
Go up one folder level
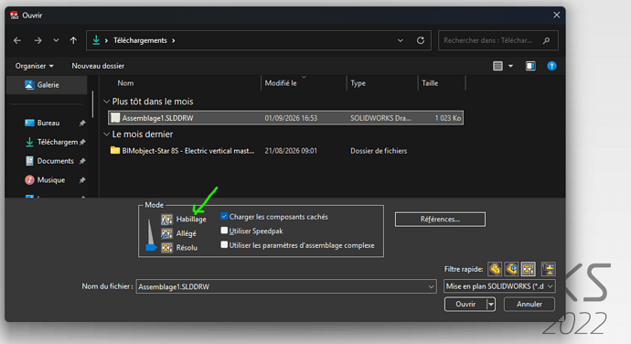(73, 40)
